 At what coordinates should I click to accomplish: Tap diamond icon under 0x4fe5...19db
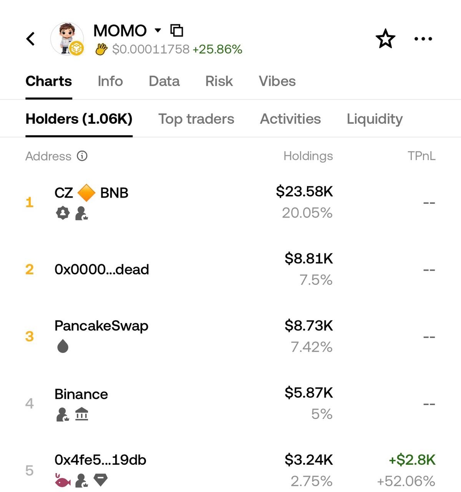tap(101, 480)
